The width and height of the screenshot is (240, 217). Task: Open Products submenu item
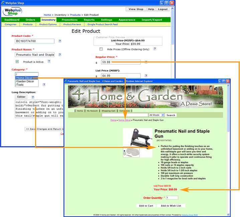tap(28, 24)
